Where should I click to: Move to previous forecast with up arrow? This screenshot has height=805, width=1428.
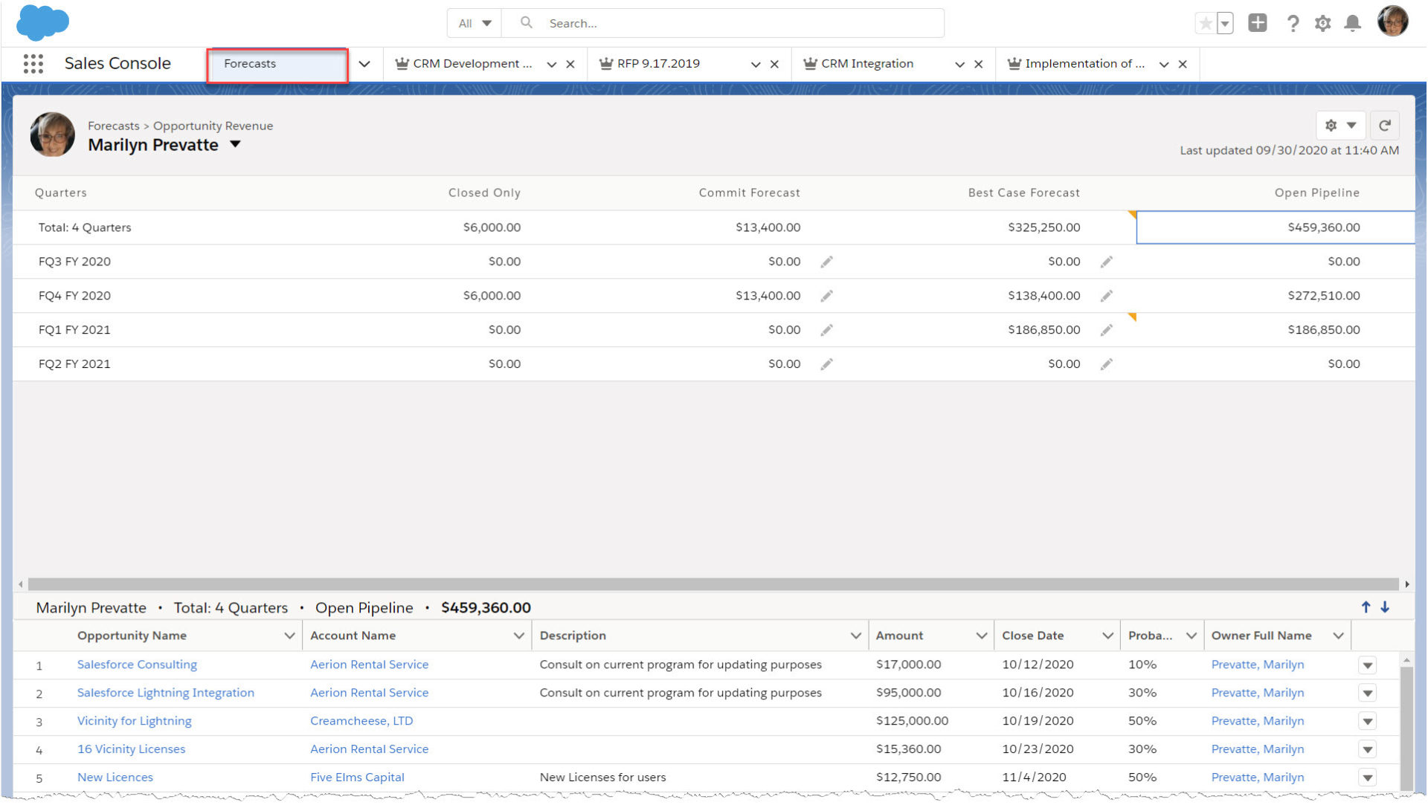click(x=1366, y=607)
